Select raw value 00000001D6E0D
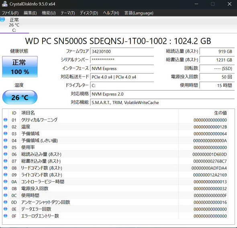The image size is (237, 228). (210, 154)
